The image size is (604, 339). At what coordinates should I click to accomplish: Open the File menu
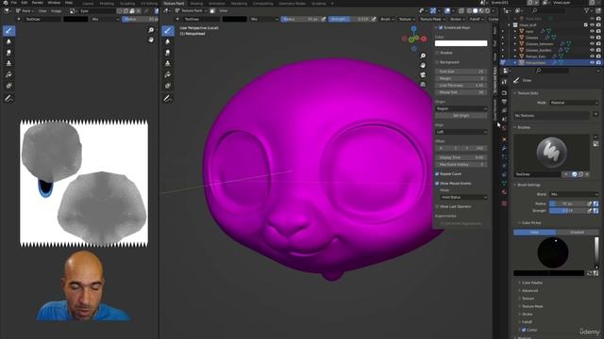[x=14, y=3]
